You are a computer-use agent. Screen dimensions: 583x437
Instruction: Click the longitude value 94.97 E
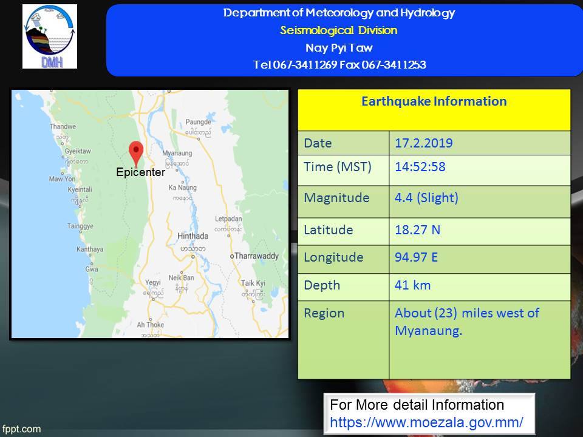click(417, 257)
